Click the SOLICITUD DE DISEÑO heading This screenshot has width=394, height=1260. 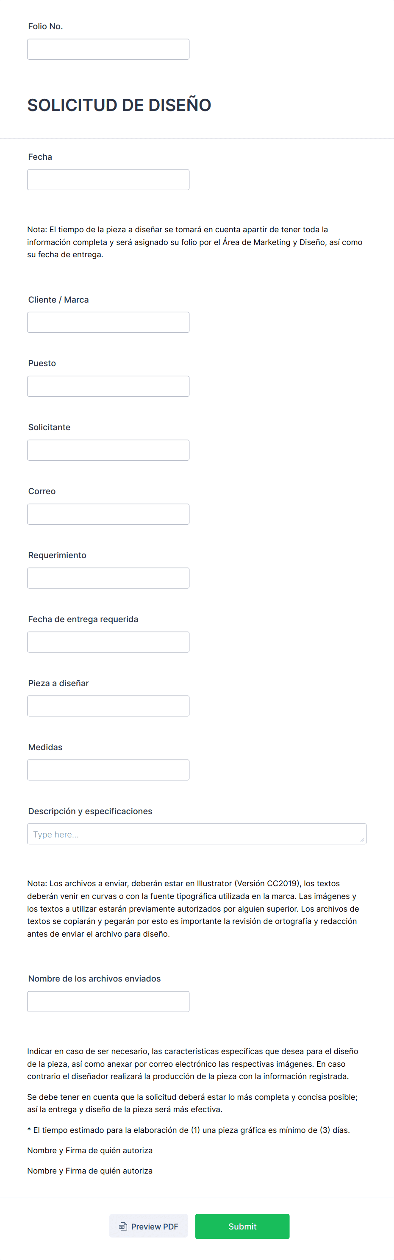[x=119, y=105]
